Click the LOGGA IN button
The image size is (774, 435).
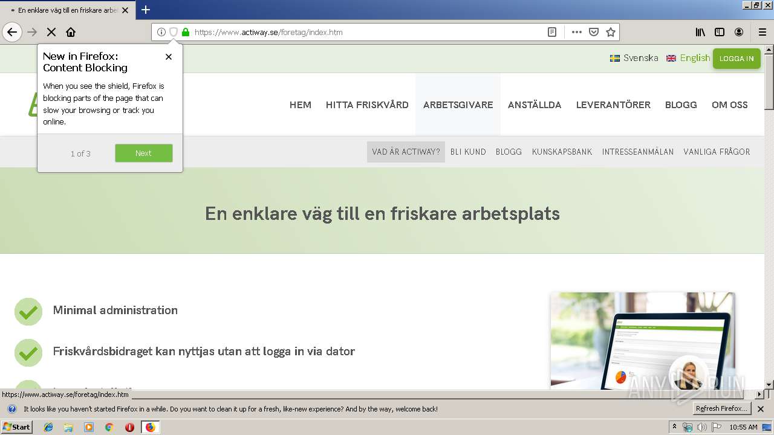[737, 59]
